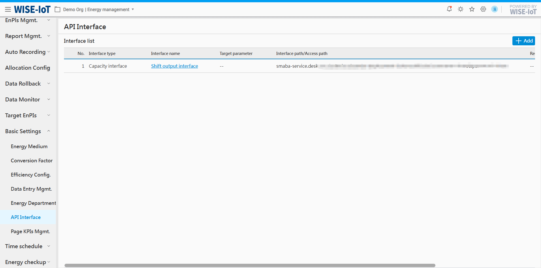Click the blue user avatar icon

tap(495, 9)
